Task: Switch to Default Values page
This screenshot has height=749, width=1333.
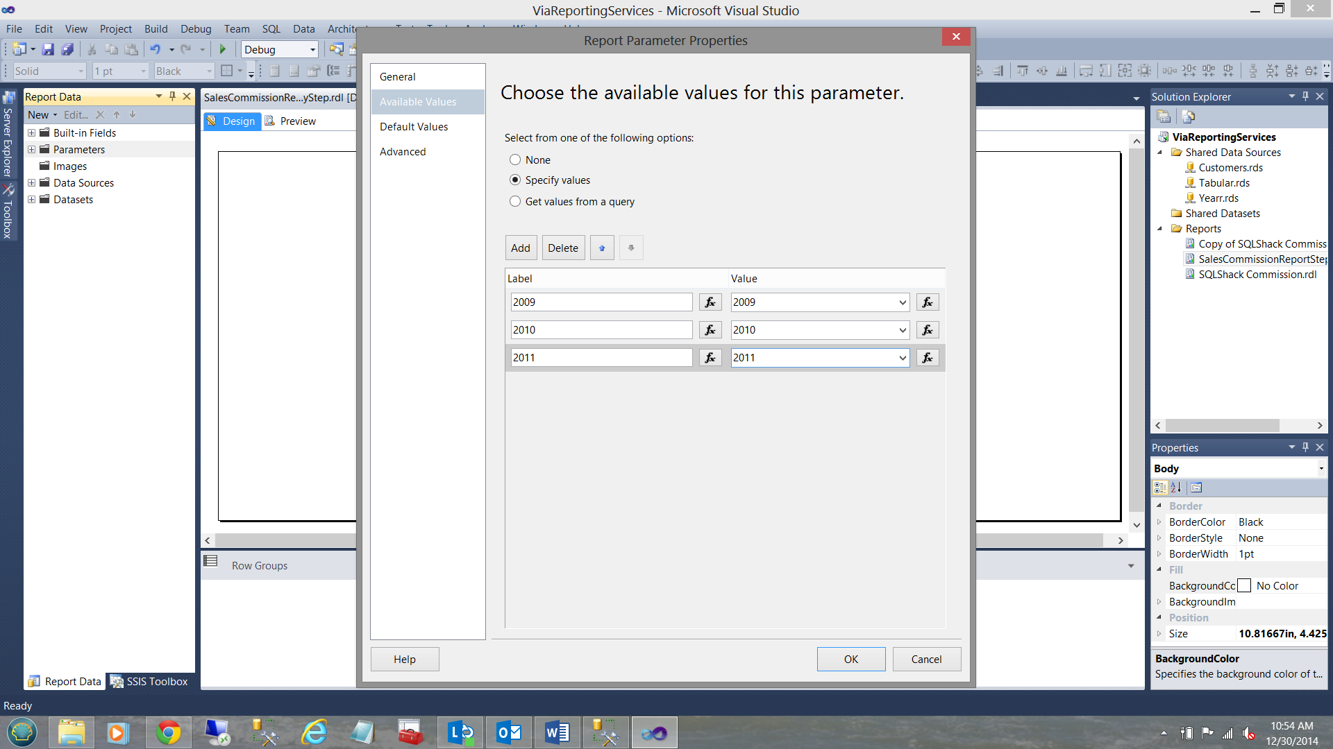Action: [414, 127]
